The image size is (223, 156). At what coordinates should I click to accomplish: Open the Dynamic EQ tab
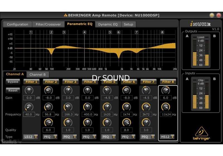click(108, 25)
